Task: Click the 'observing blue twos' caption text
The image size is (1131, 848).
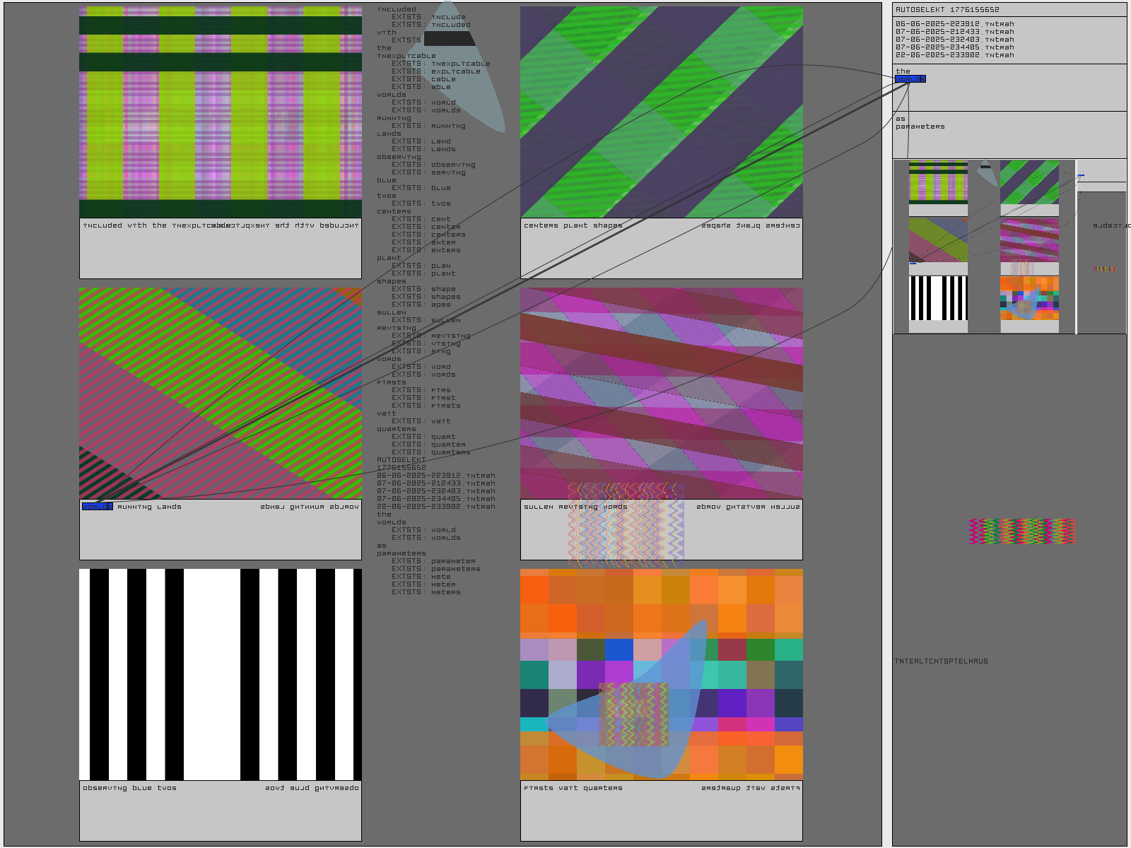Action: pos(129,789)
